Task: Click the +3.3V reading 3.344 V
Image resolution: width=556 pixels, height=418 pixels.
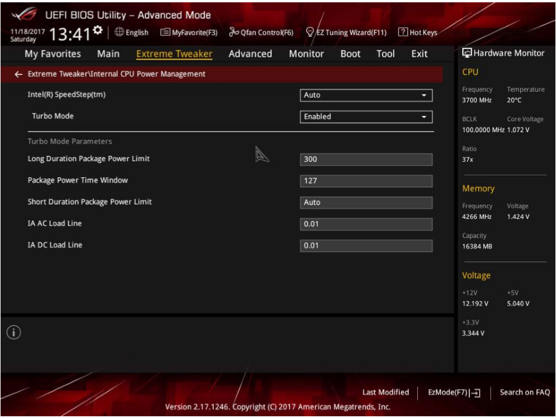Action: [473, 333]
